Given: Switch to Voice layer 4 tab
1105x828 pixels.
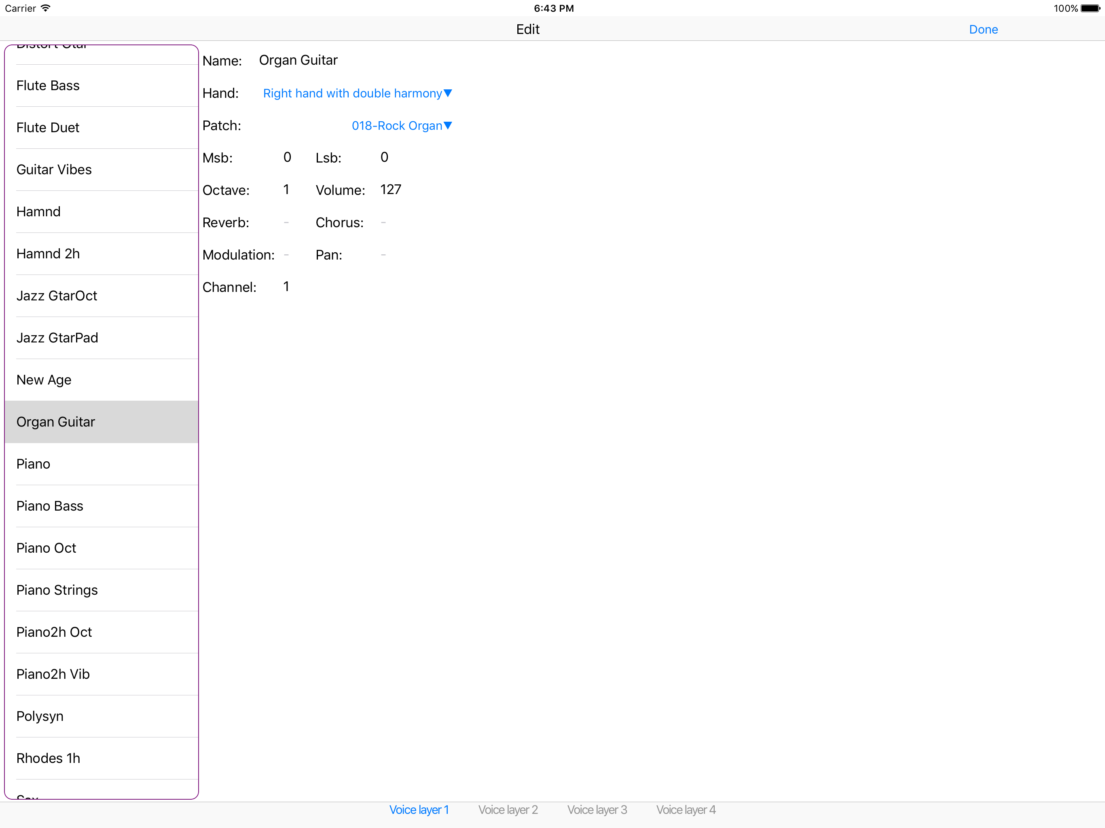Looking at the screenshot, I should (686, 809).
